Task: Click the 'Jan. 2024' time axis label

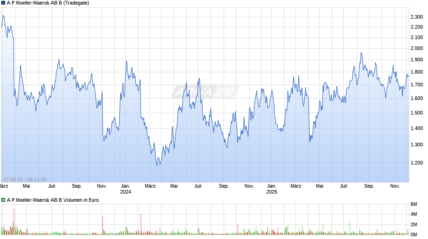Action: [126, 189]
